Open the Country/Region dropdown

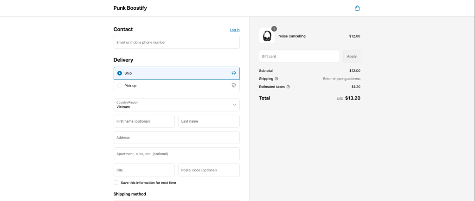[177, 105]
